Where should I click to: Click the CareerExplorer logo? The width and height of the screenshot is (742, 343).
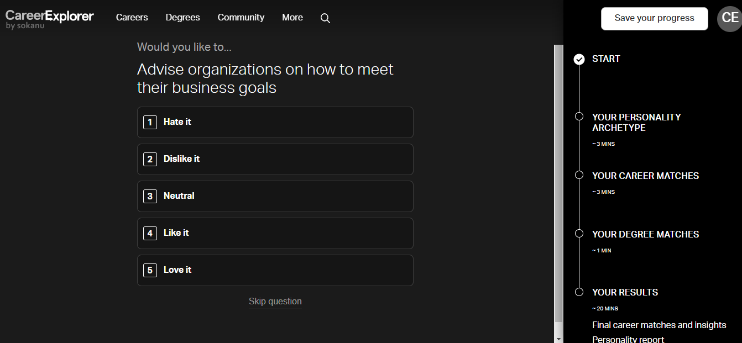(x=50, y=19)
